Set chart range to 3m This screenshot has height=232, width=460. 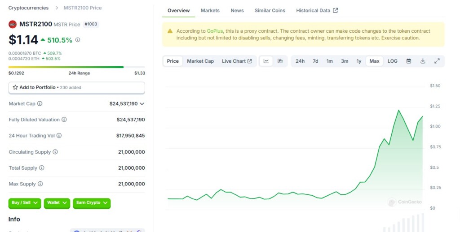tap(345, 61)
